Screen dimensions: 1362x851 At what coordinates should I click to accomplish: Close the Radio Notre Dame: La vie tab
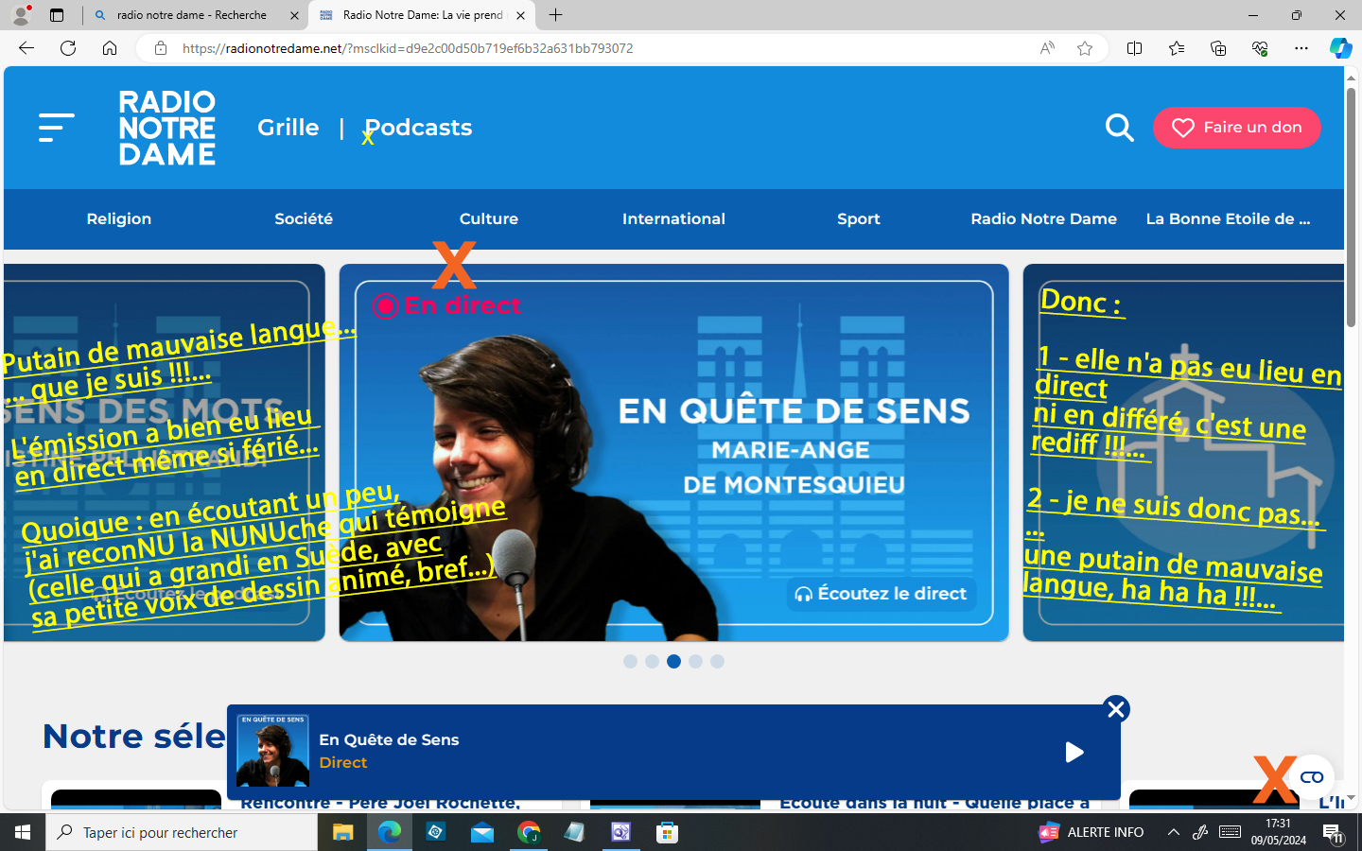pos(520,15)
